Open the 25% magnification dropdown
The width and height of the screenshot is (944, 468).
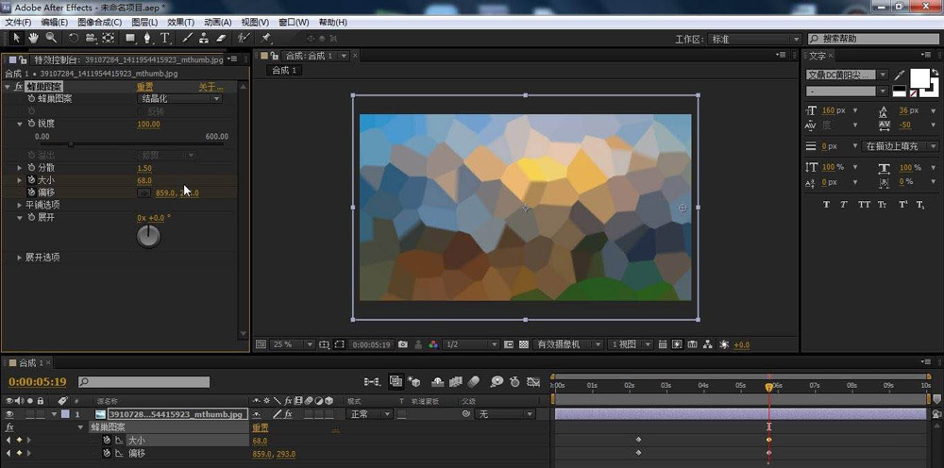[x=289, y=344]
